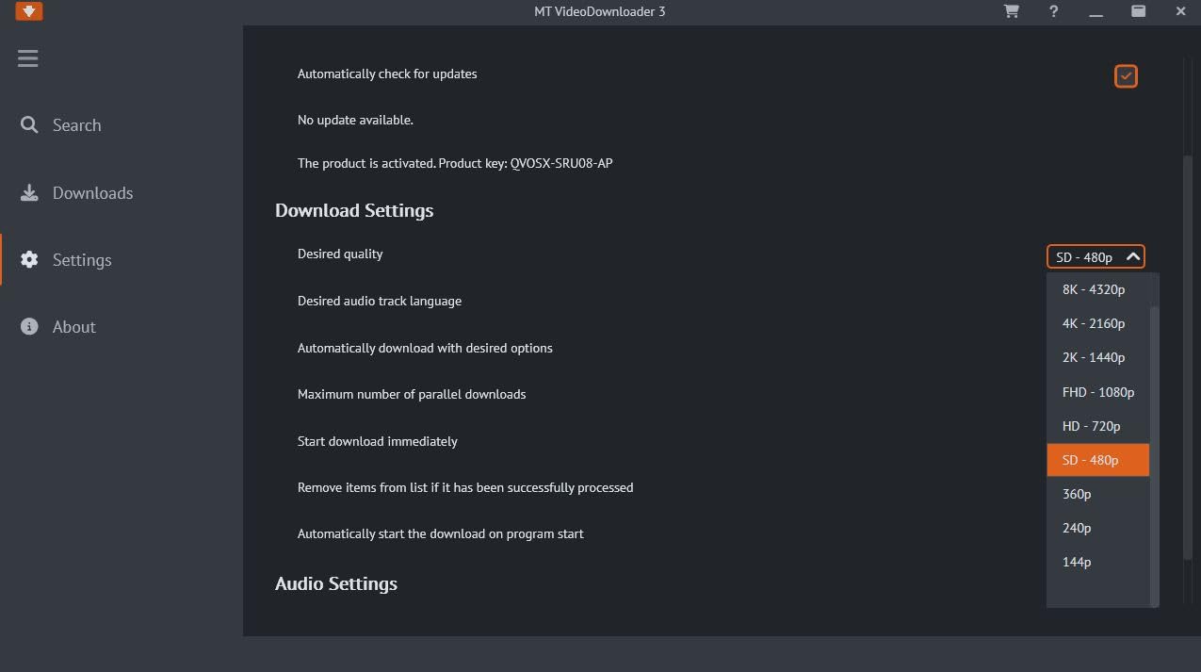This screenshot has height=672, width=1201.
Task: Click 'Maximum number of parallel downloads' label
Action: (412, 394)
